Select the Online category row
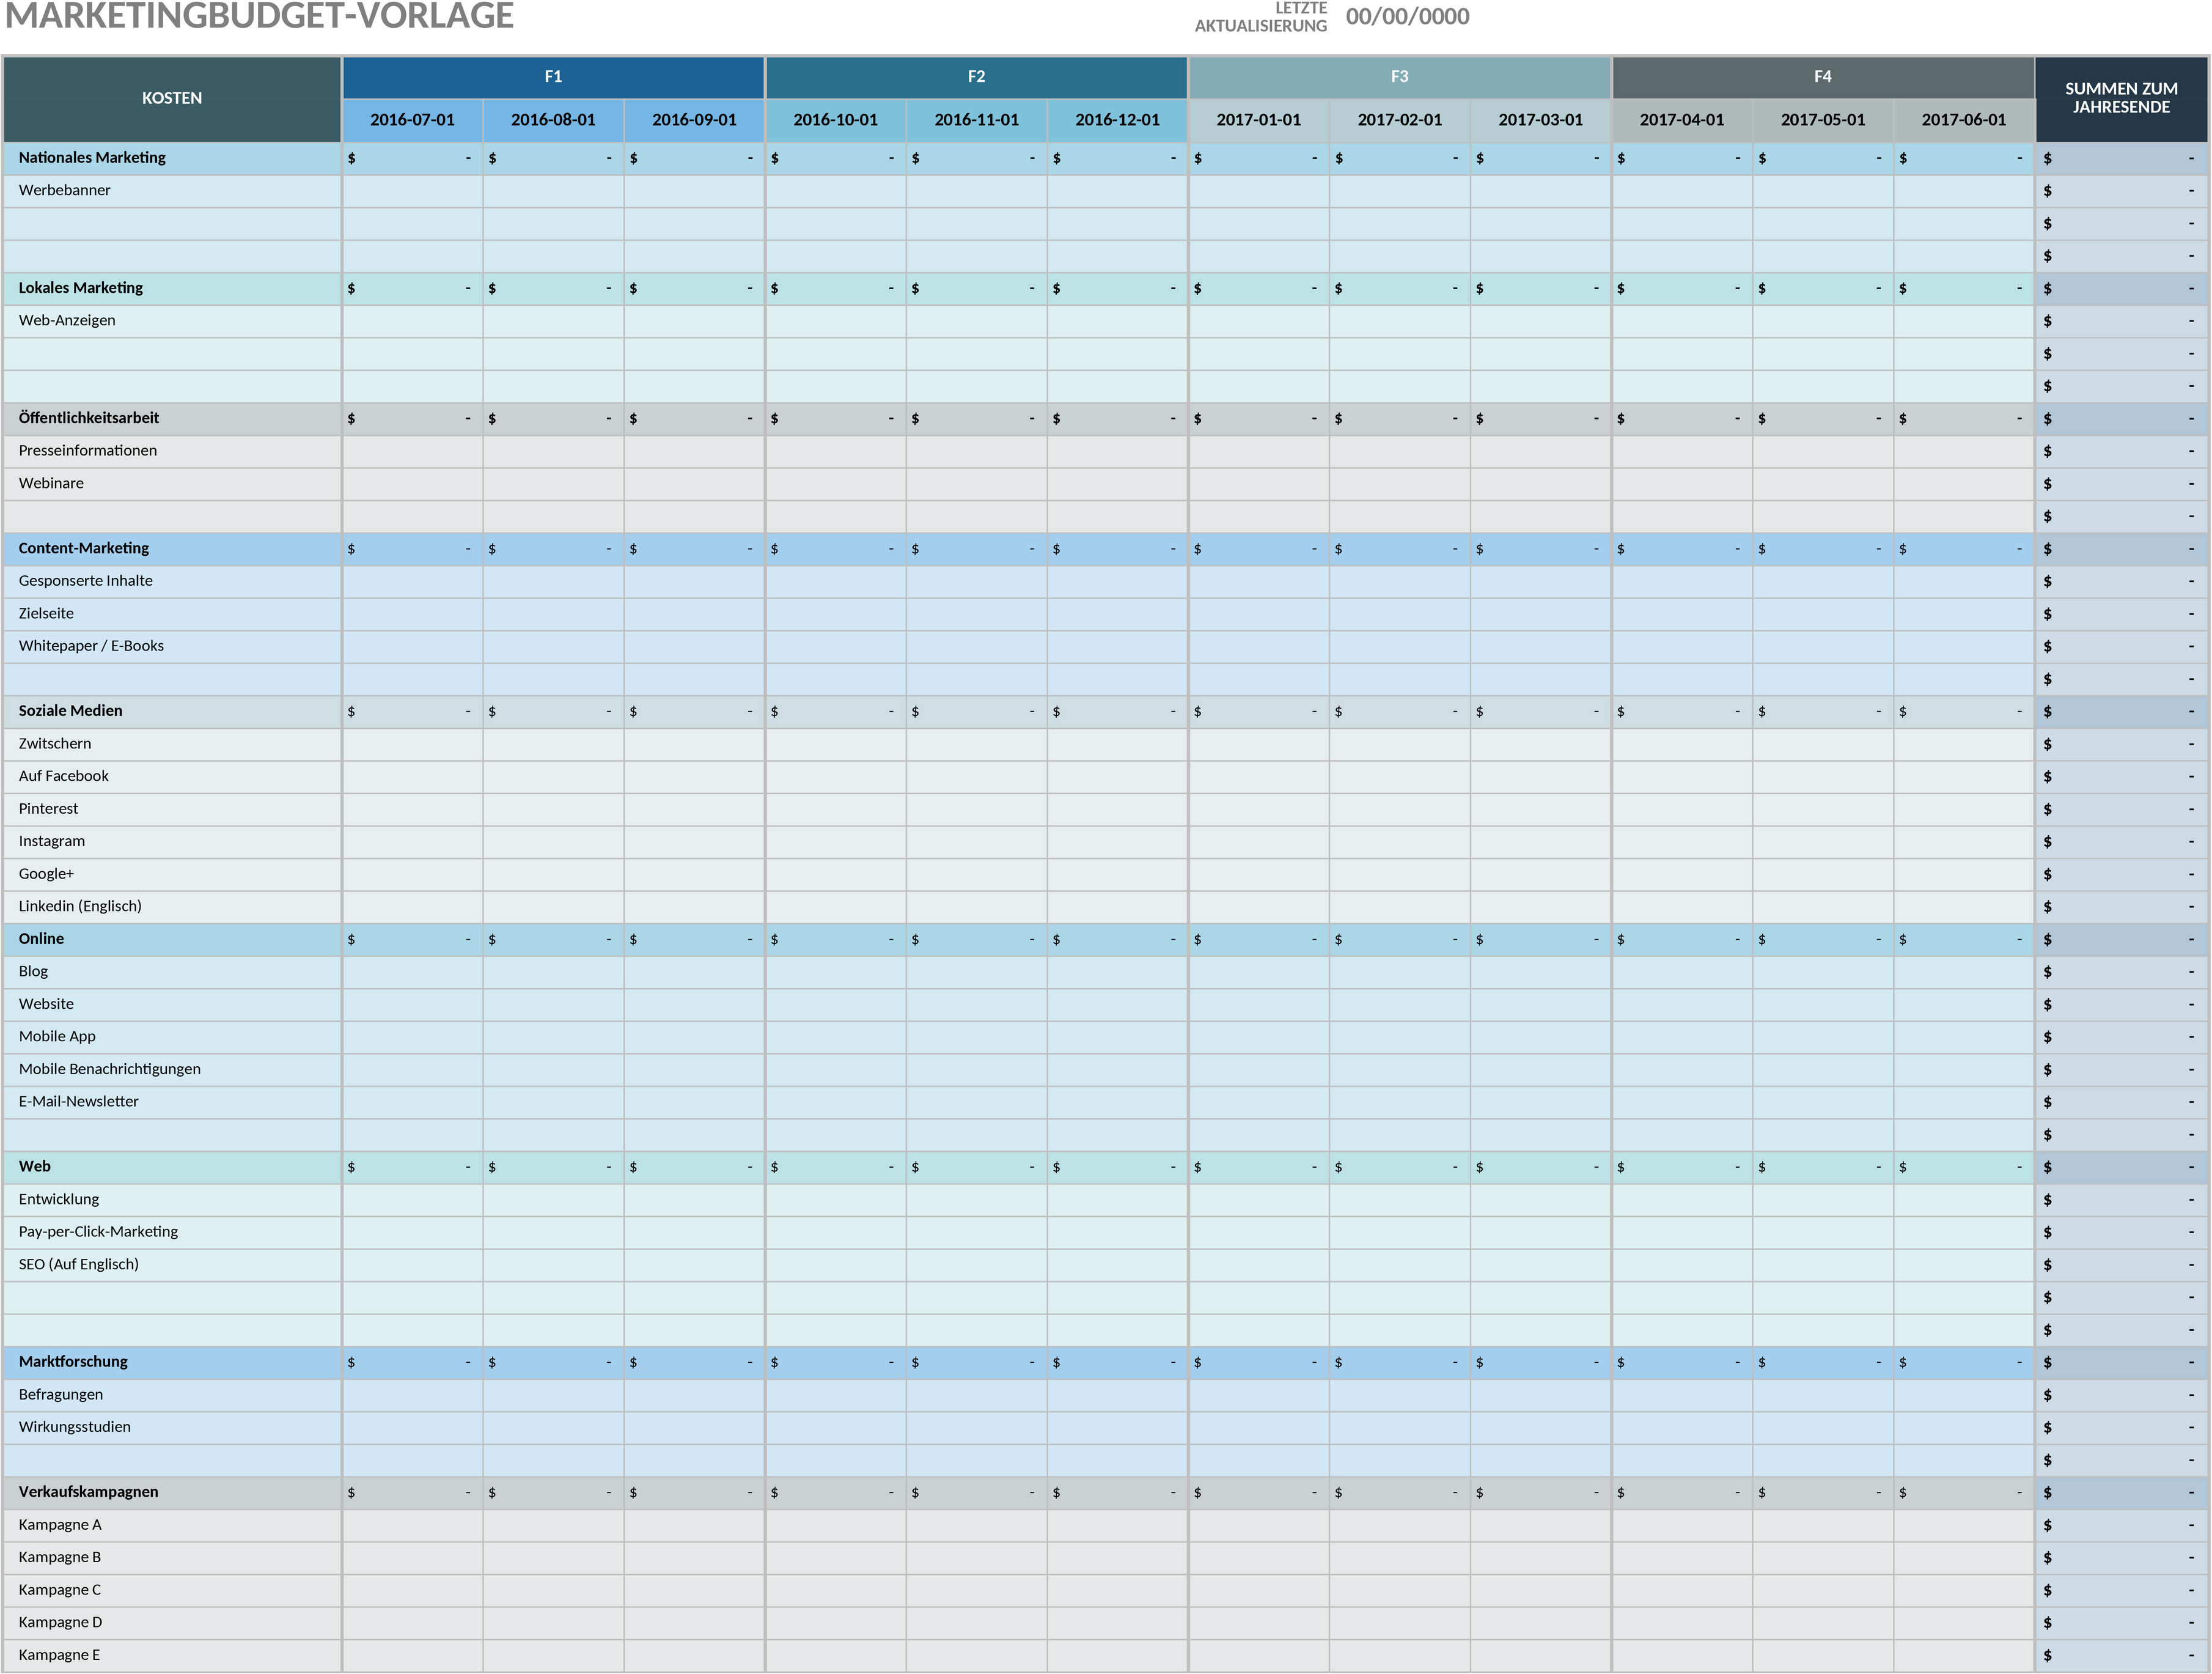Screen dimensions: 2212x1674 pyautogui.click(x=1105, y=939)
